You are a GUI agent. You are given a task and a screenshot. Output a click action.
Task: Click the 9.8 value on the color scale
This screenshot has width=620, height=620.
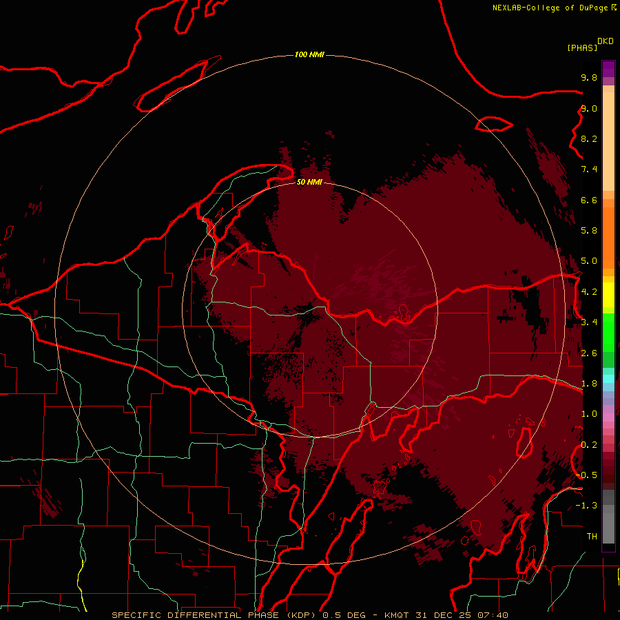coord(589,77)
